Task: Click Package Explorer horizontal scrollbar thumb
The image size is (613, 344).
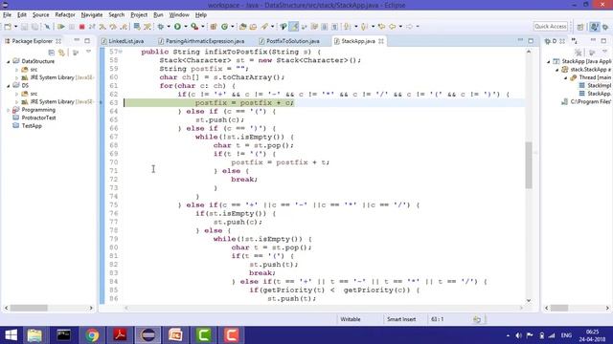Action: [29, 308]
